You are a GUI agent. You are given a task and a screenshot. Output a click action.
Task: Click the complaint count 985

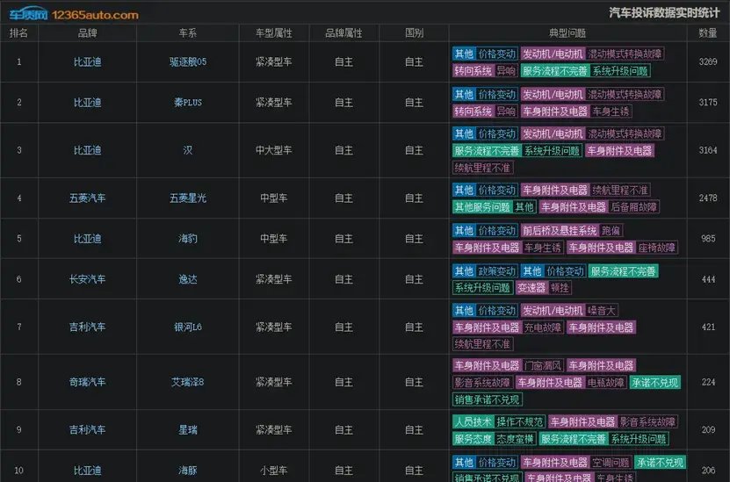(x=708, y=239)
